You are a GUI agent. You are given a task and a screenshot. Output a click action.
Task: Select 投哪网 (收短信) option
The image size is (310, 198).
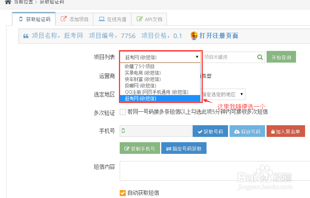point(160,86)
